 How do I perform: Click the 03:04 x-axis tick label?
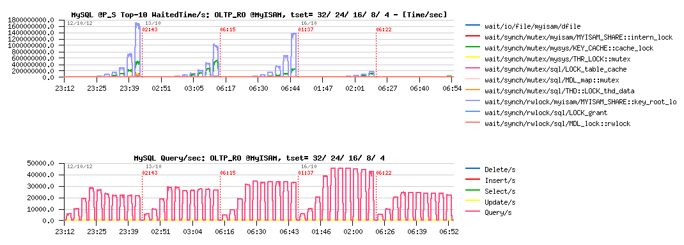pyautogui.click(x=193, y=232)
